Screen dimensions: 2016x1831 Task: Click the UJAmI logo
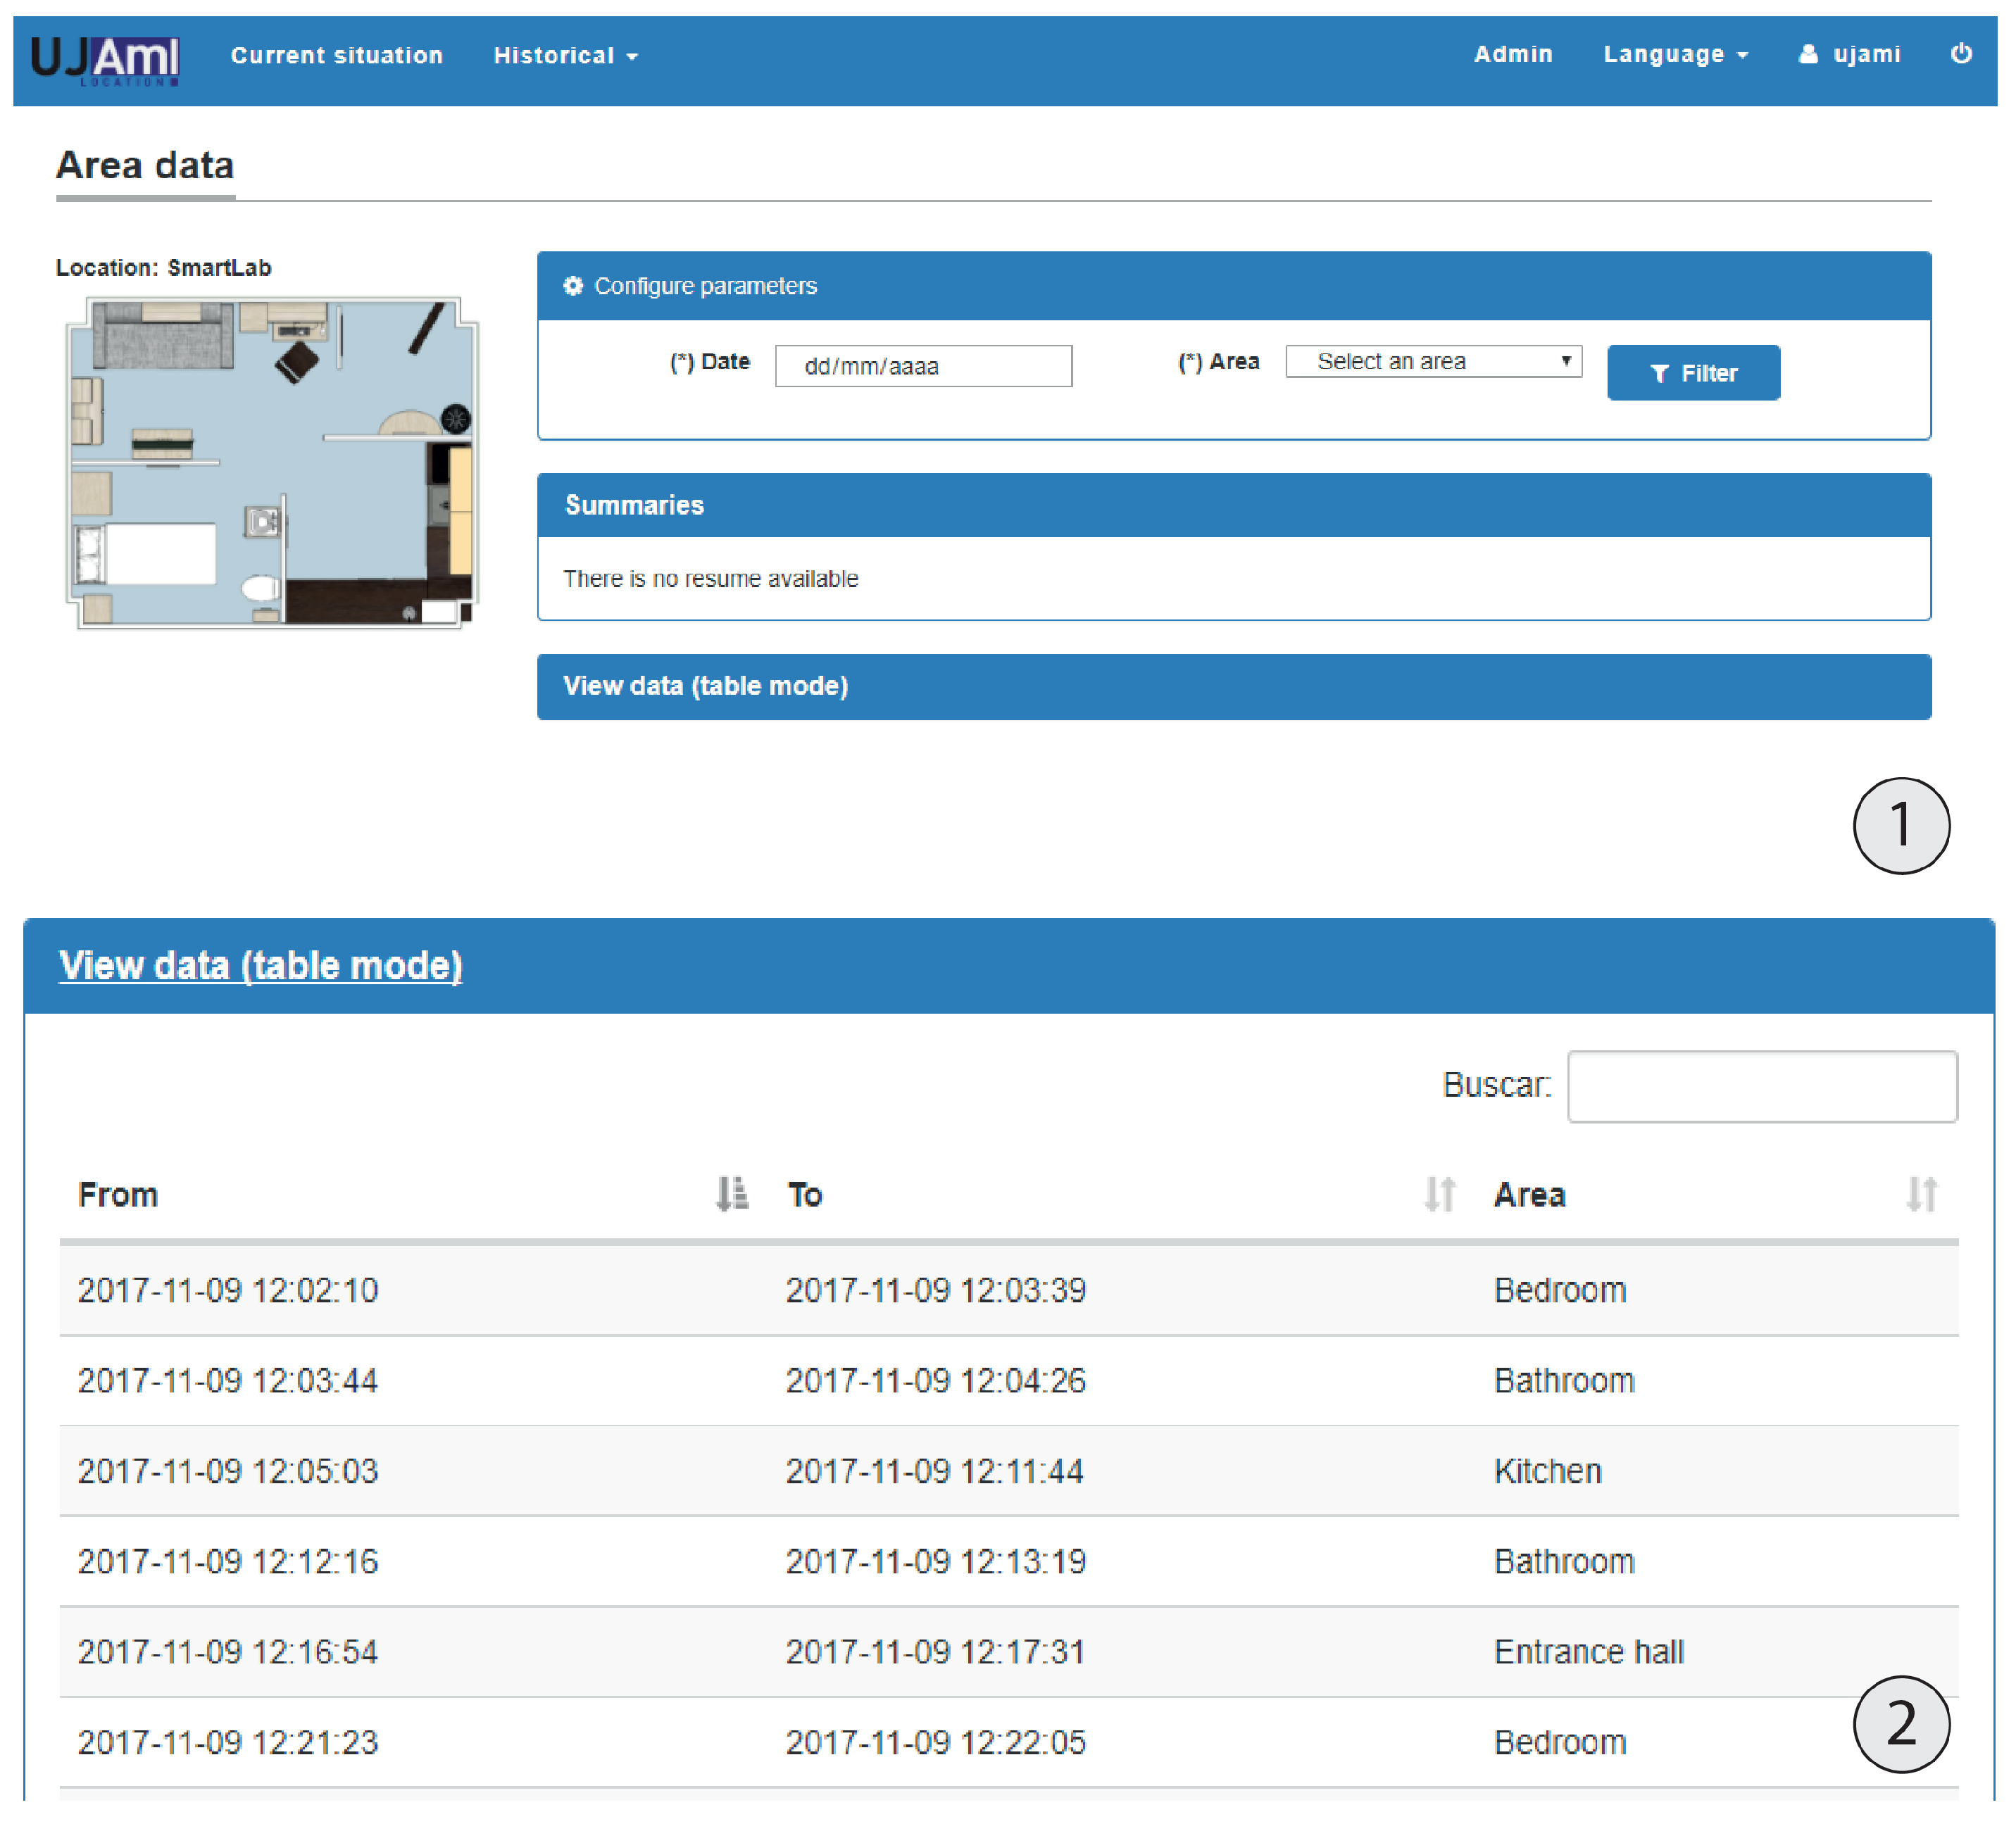coord(104,58)
